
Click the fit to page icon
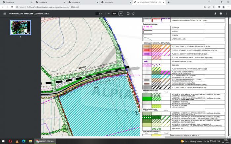(128, 13)
